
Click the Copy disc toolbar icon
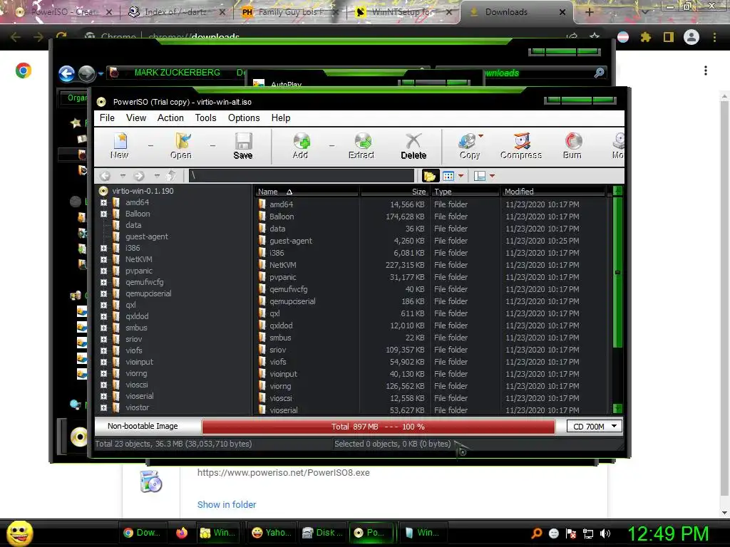point(469,145)
